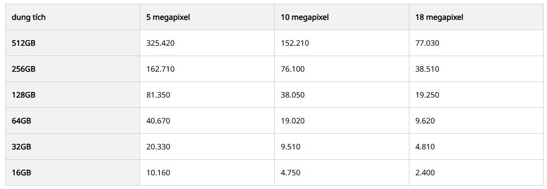The height and width of the screenshot is (189, 547).
Task: Select the 81.350 value cell
Action: point(158,95)
